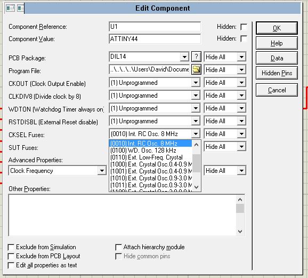
Task: Open Advanced Properties Clock Frequency dropdown
Action: (x=102, y=171)
